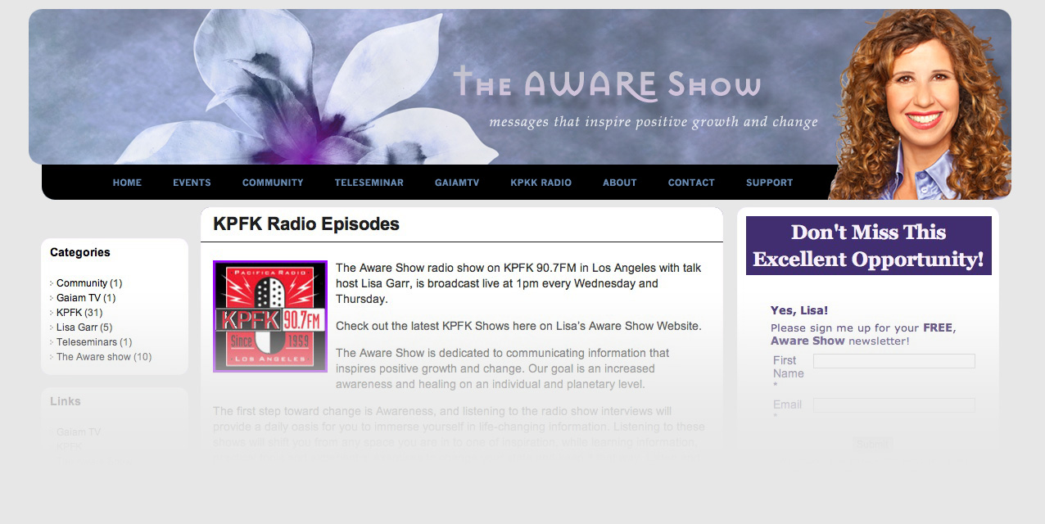Open the GAIAMTV navigation link
This screenshot has height=524, width=1045.
click(x=457, y=183)
